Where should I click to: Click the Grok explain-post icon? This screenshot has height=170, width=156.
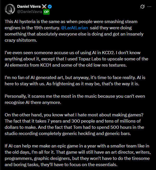tap(142, 7)
